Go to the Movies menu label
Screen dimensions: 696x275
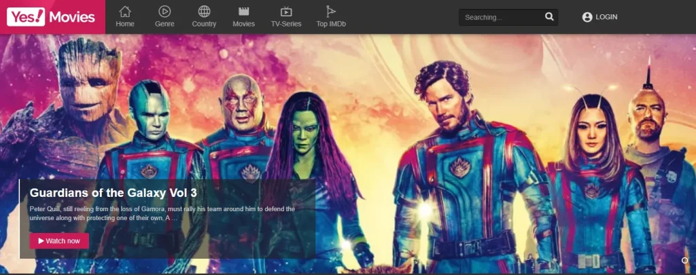[244, 24]
